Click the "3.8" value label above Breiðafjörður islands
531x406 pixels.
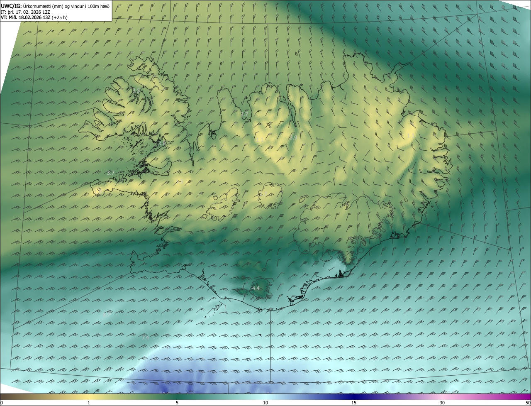pyautogui.click(x=162, y=143)
